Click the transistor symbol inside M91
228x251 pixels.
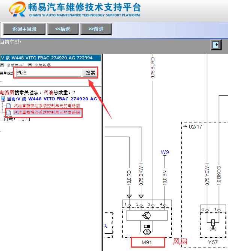pyautogui.click(x=147, y=215)
